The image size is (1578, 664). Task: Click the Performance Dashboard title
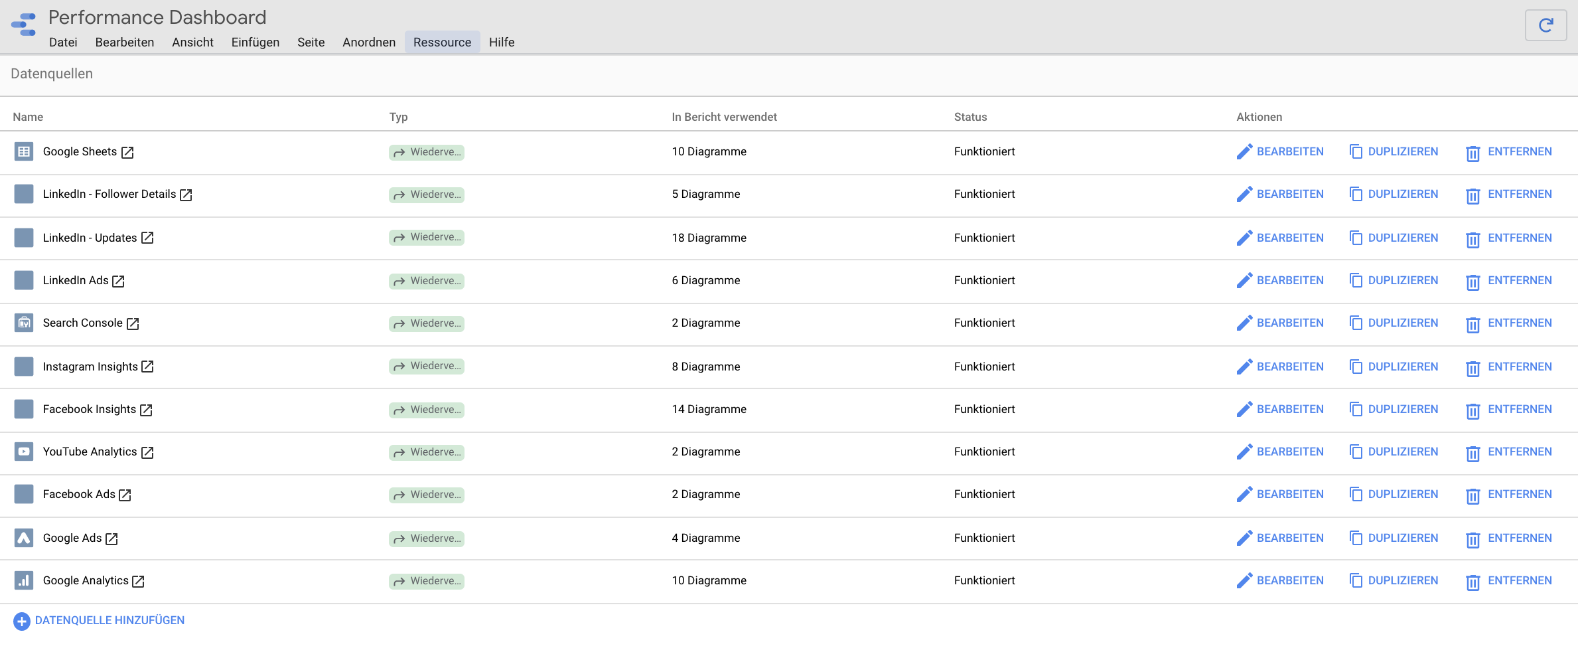157,17
